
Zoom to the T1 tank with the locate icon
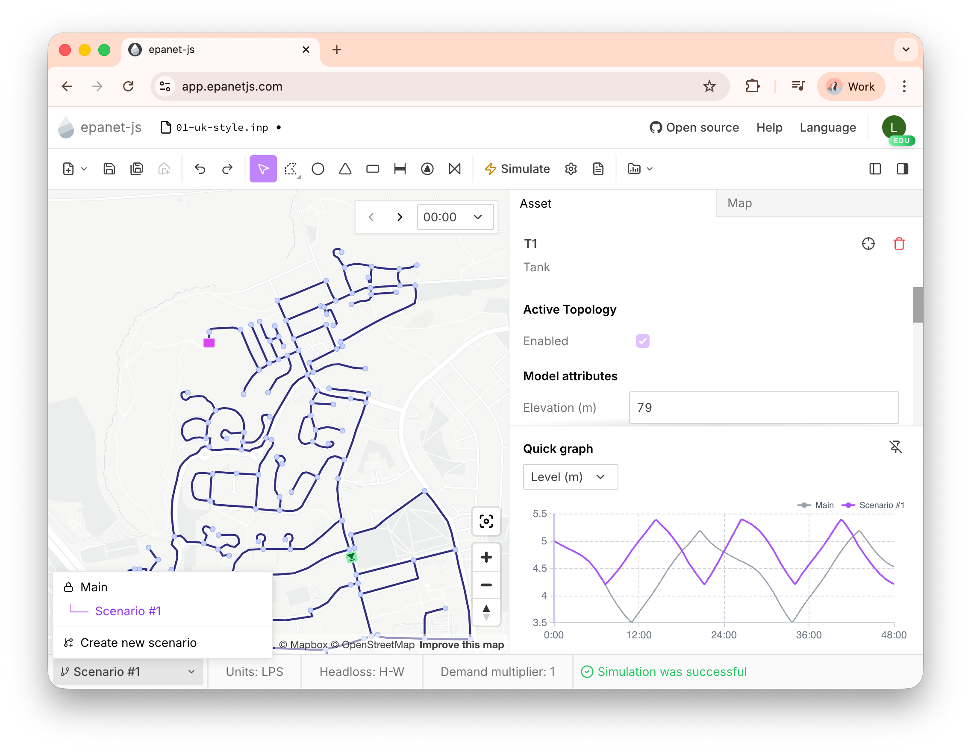point(869,244)
